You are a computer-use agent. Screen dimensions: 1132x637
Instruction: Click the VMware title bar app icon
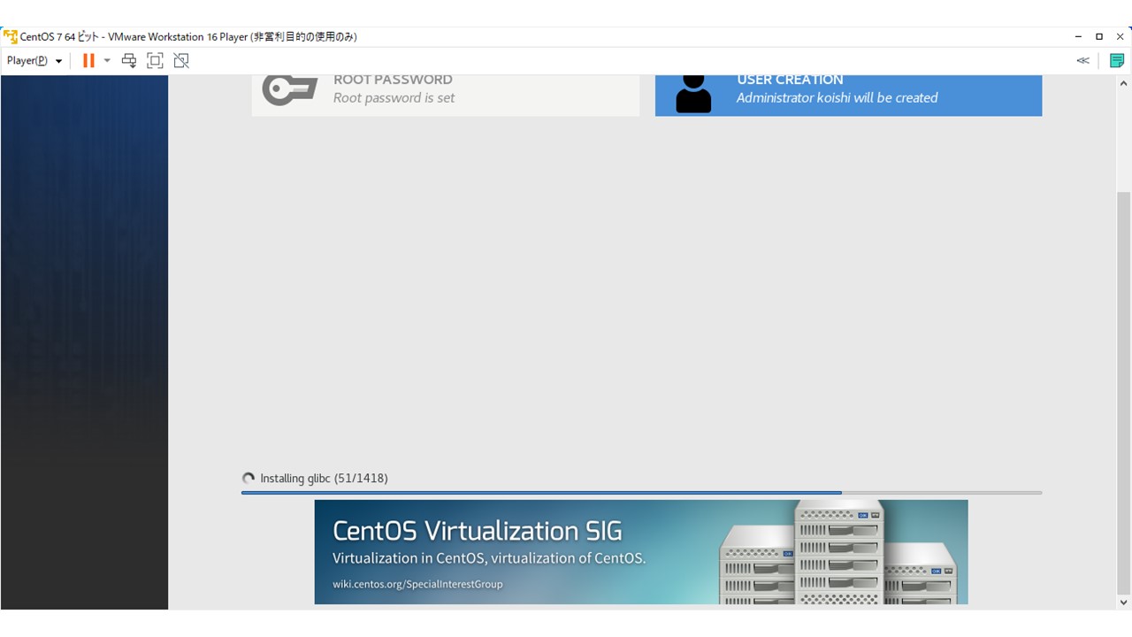pos(11,36)
